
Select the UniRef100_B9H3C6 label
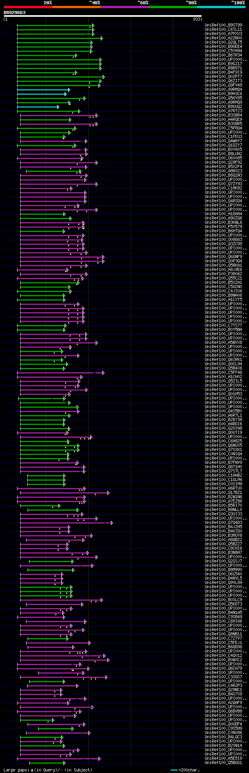coord(223,94)
